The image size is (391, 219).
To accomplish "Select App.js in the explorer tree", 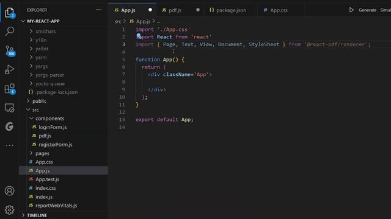I will coord(42,171).
